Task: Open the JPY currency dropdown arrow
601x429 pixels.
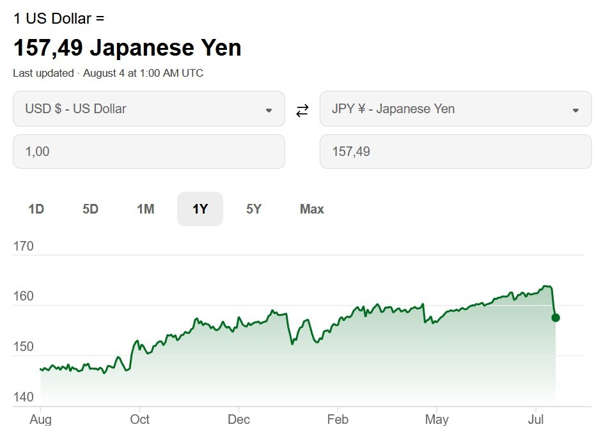Action: point(575,111)
